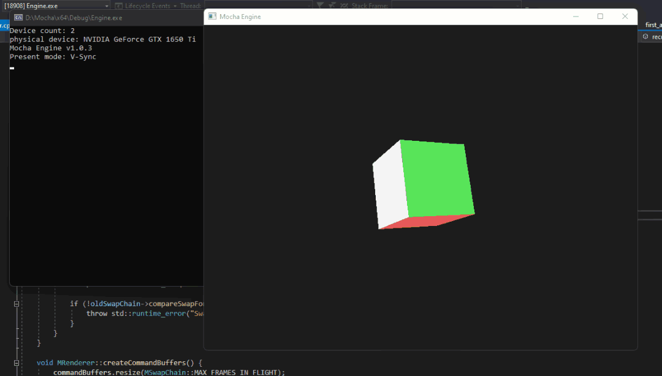Screen dimensions: 662x376
Task: Click the 'physical device: NVIDIA GeForce GTX 1650 Ti' line
Action: click(102, 39)
